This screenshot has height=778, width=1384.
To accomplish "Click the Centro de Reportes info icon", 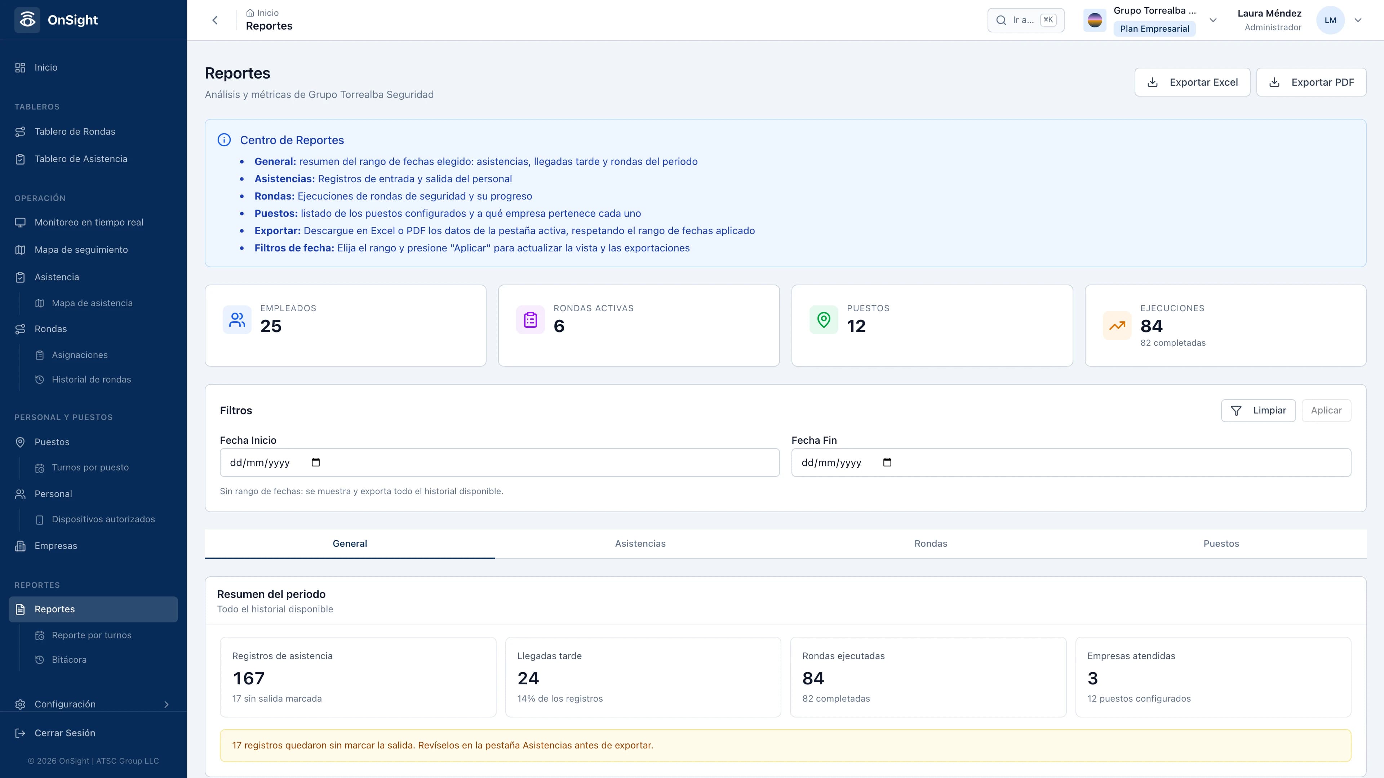I will 224,140.
